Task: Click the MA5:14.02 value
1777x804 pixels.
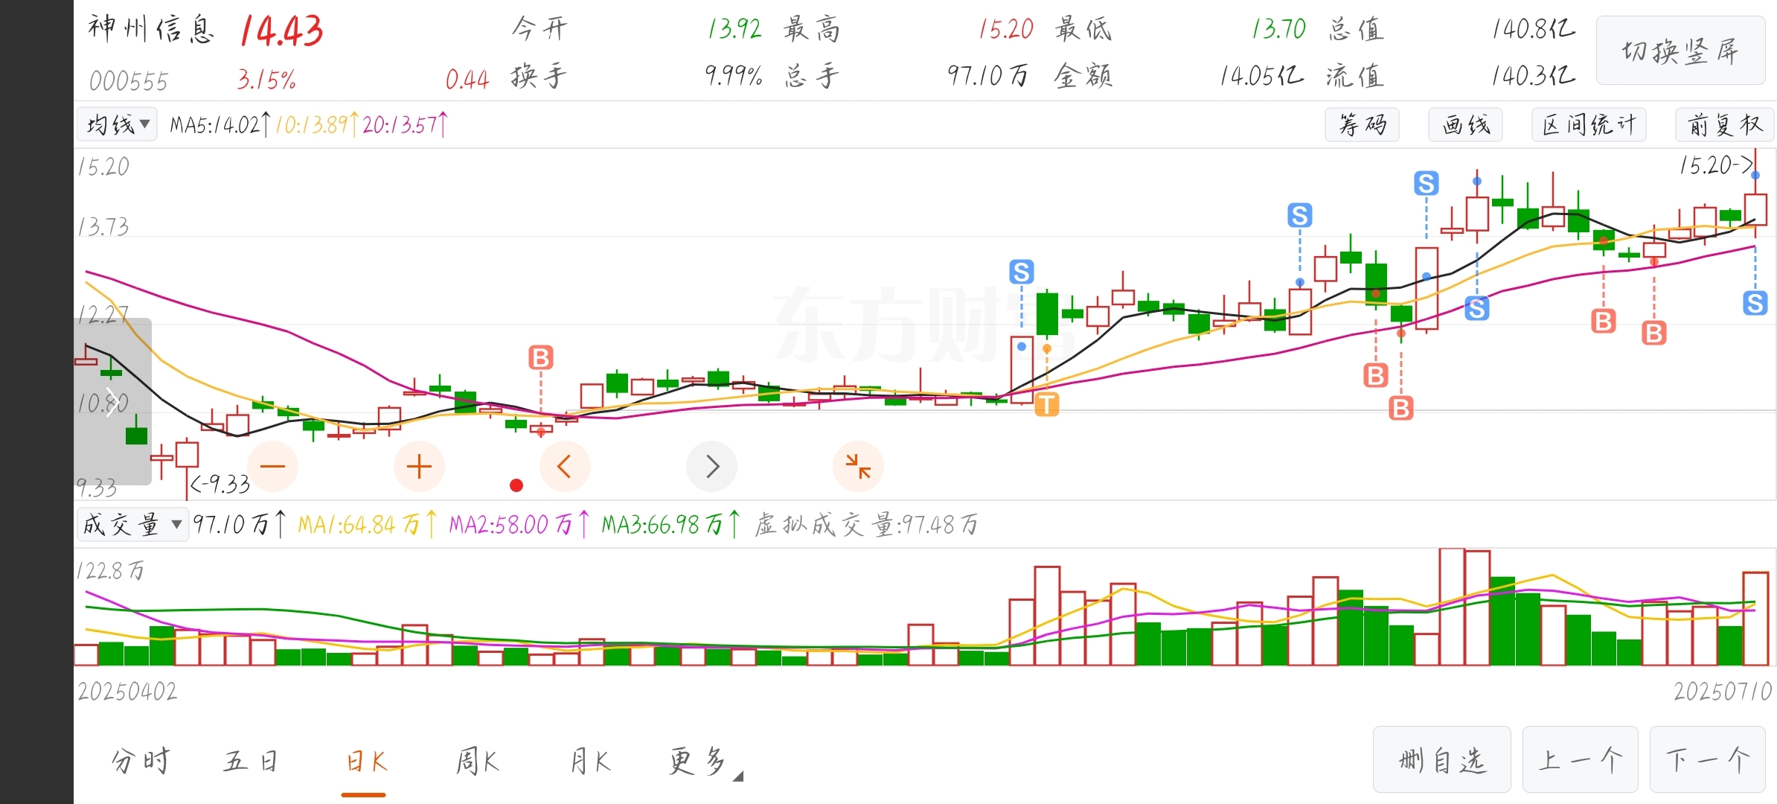Action: tap(220, 124)
